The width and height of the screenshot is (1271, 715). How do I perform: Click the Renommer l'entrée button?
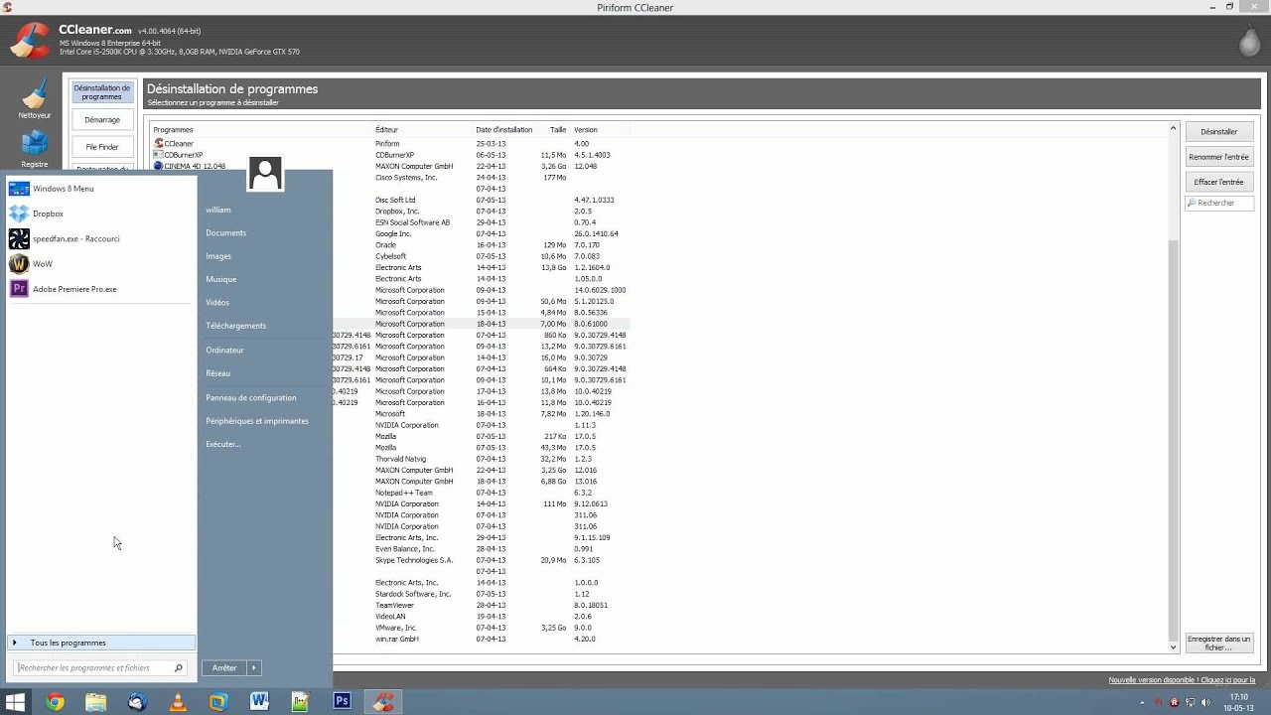click(1218, 157)
